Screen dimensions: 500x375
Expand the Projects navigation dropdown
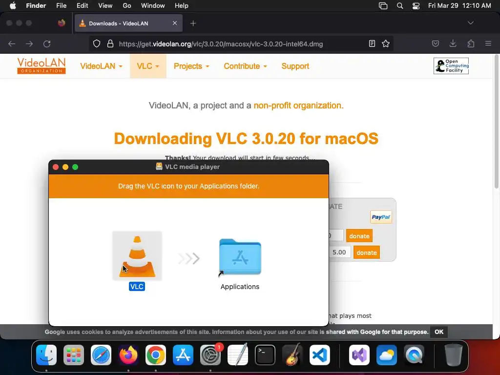(x=191, y=66)
